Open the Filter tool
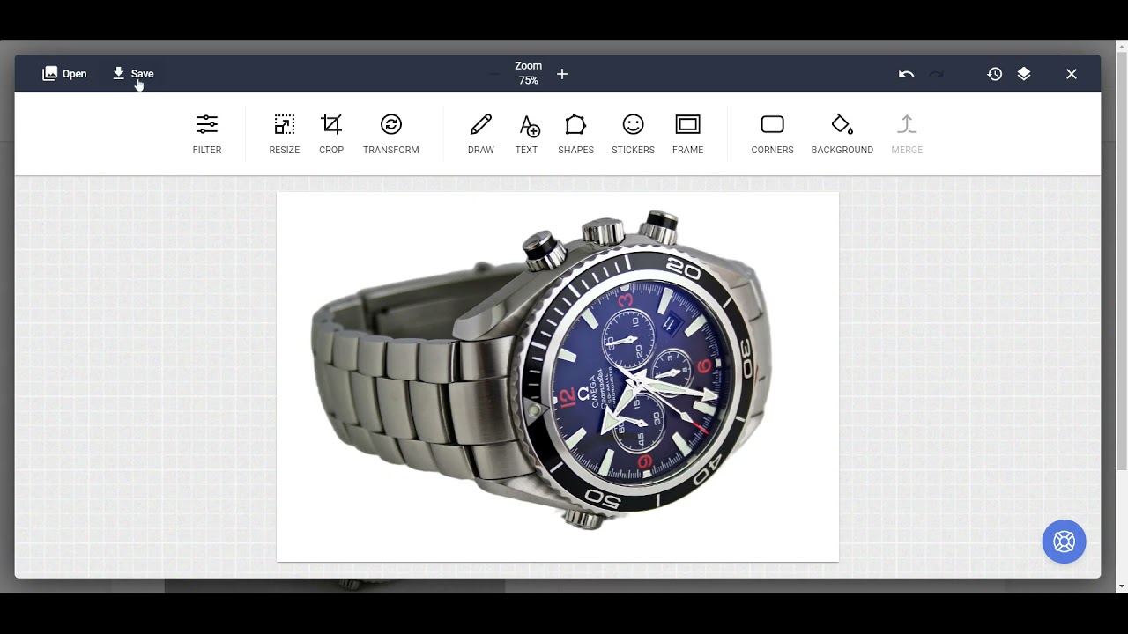This screenshot has width=1128, height=634. tap(207, 135)
